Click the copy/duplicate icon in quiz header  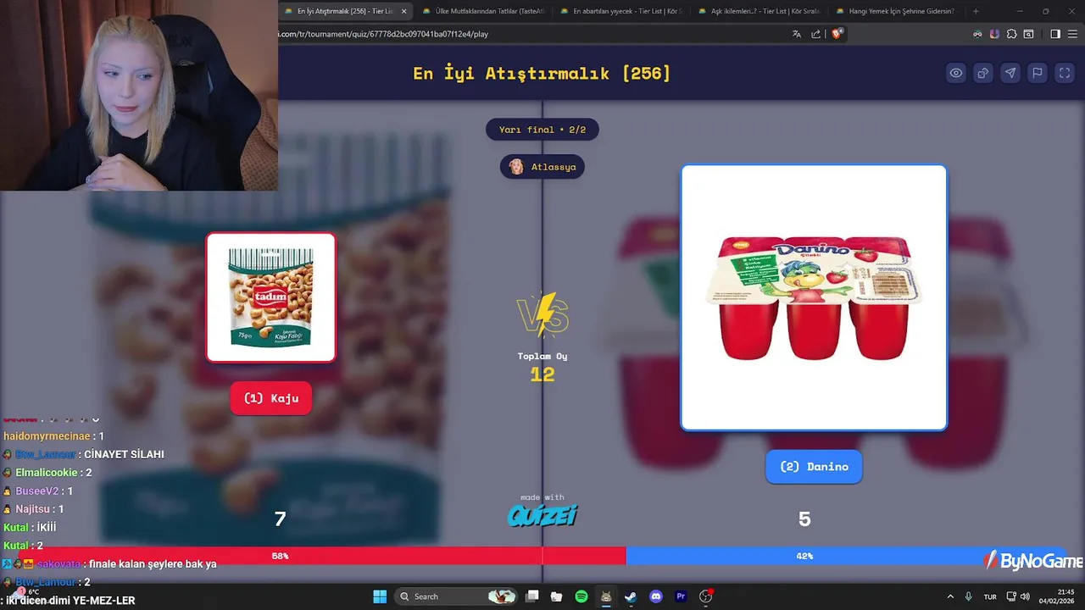click(983, 73)
